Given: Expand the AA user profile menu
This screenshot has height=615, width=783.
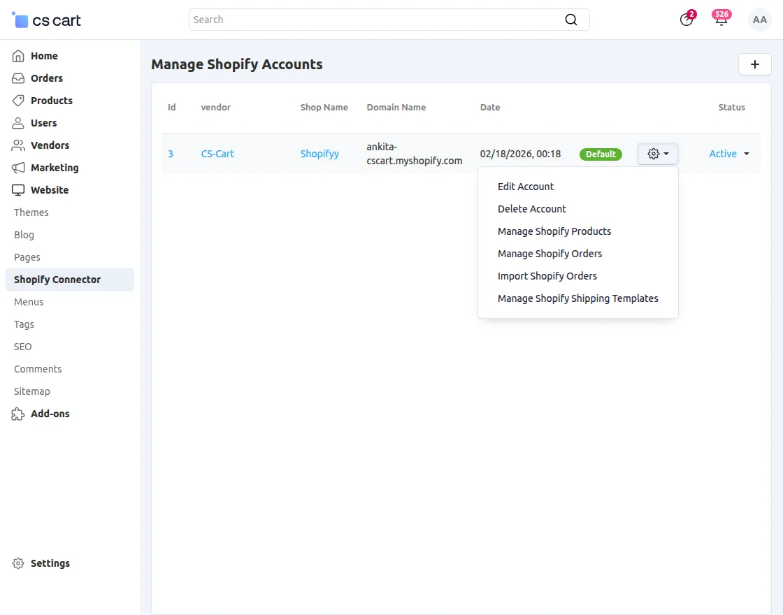Looking at the screenshot, I should click(759, 20).
